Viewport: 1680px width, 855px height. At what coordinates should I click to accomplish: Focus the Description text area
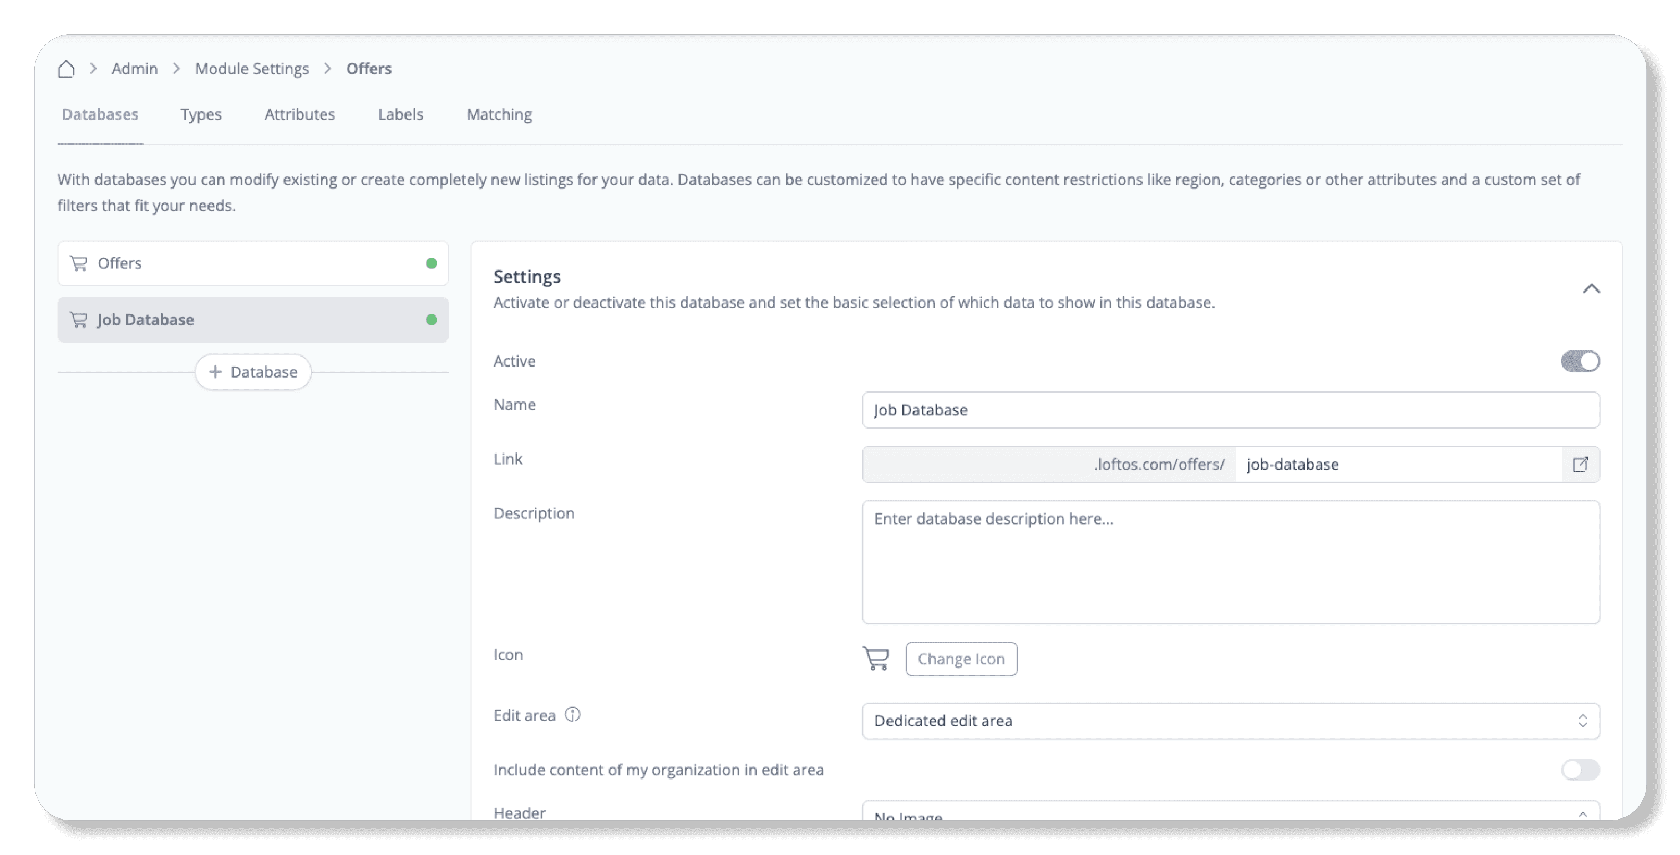pyautogui.click(x=1230, y=562)
